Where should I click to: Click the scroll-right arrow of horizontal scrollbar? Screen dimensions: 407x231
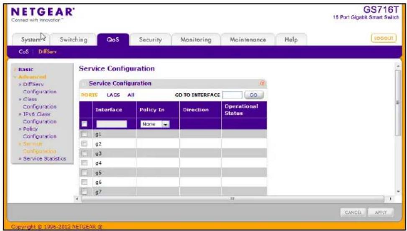391,200
